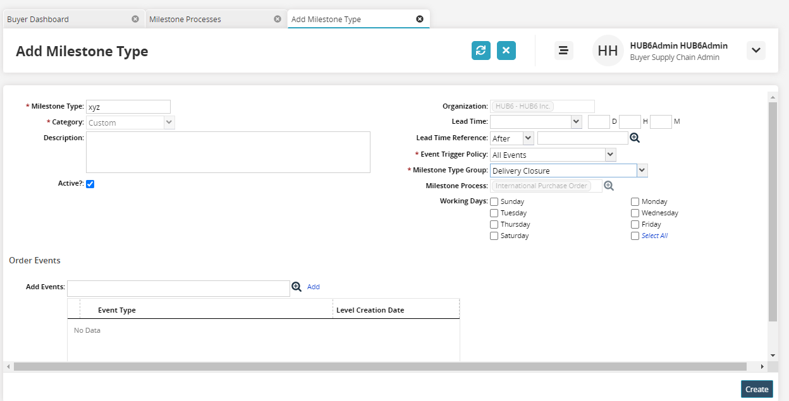Uncheck the Active? checkbox
Image resolution: width=789 pixels, height=401 pixels.
[90, 184]
